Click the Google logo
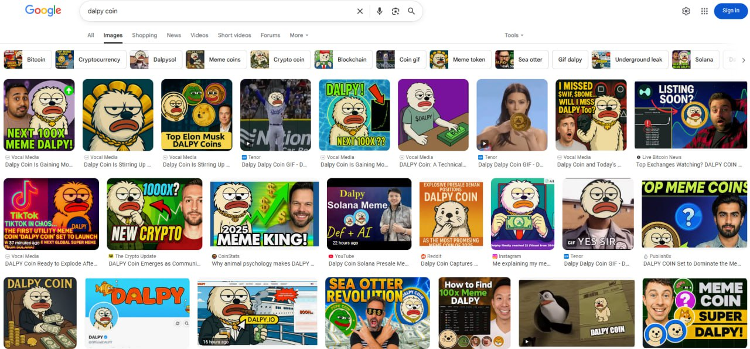Image resolution: width=750 pixels, height=349 pixels. click(43, 11)
